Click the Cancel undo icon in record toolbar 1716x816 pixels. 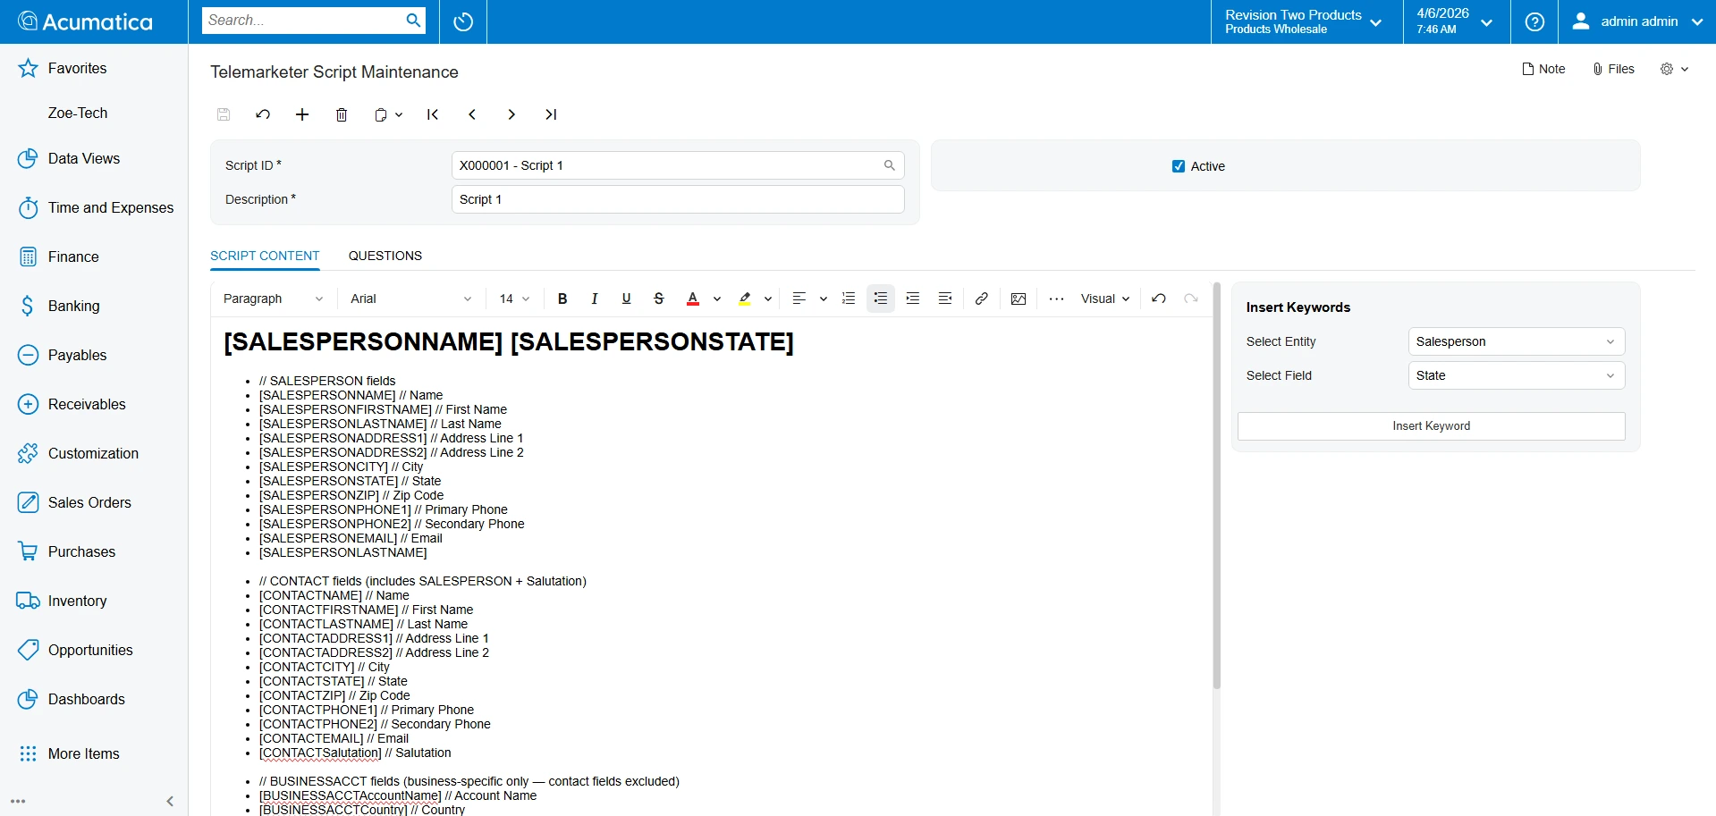click(x=263, y=114)
